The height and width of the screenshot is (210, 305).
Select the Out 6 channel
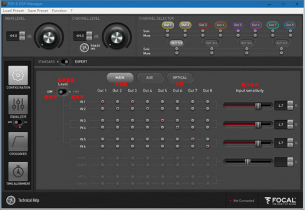pyautogui.click(x=256, y=25)
